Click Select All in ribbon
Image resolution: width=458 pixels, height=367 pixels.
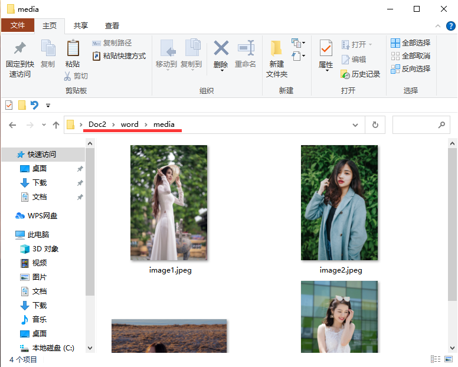click(410, 43)
